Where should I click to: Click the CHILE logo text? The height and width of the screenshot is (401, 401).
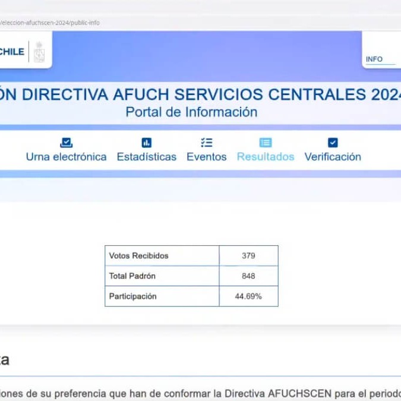point(12,52)
